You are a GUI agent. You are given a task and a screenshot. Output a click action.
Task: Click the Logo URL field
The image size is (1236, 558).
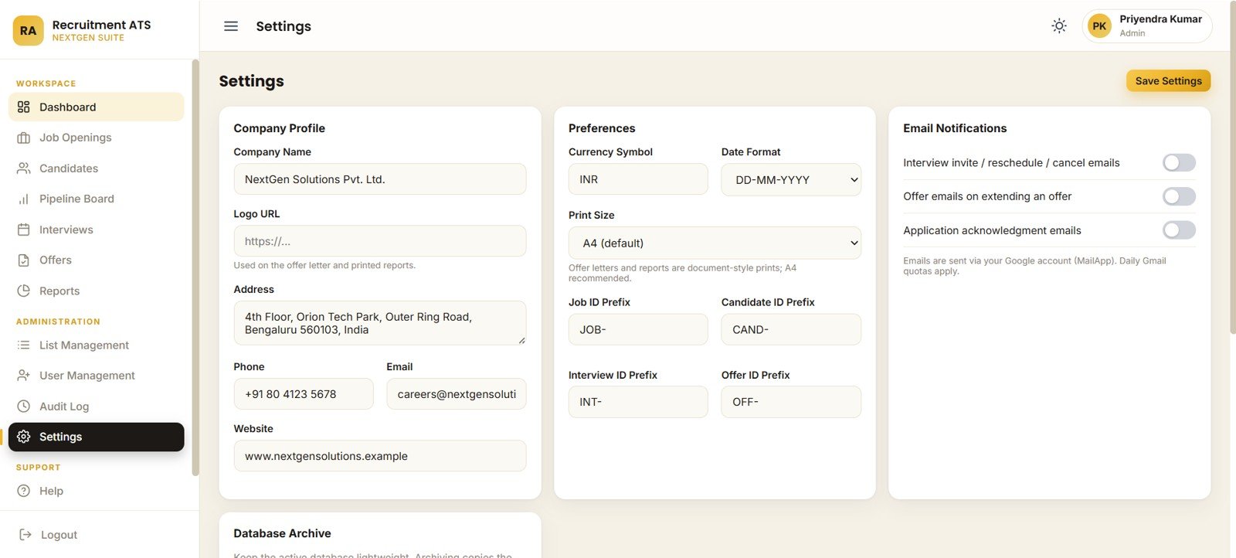[x=380, y=241]
